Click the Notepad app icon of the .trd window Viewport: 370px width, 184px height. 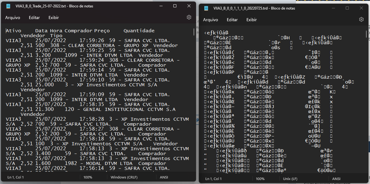[x=206, y=8]
